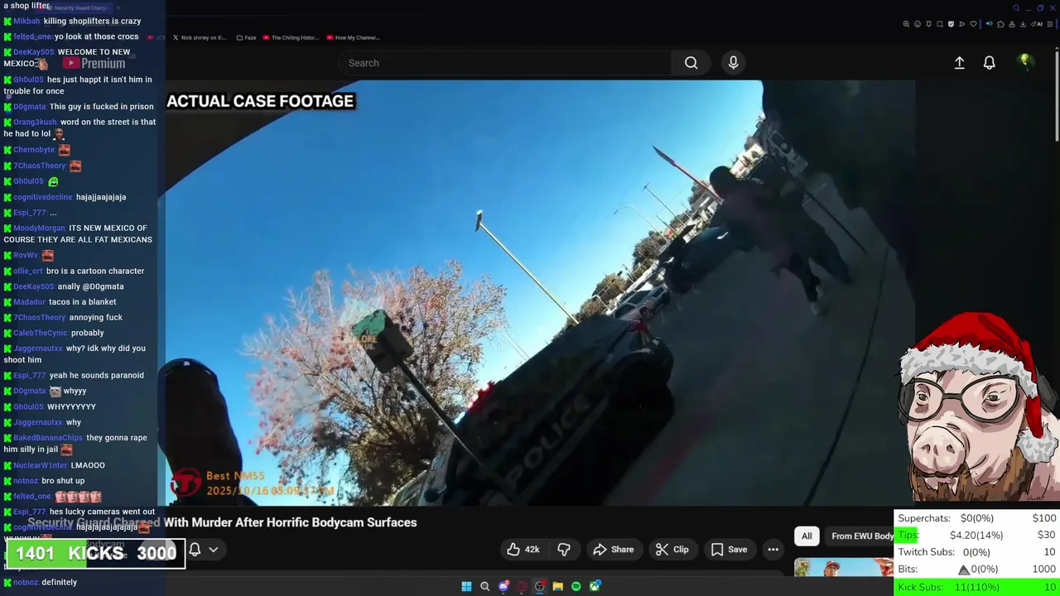This screenshot has height=596, width=1060.
Task: Click browser toolbar zoom magnifier icon
Action: 906,24
